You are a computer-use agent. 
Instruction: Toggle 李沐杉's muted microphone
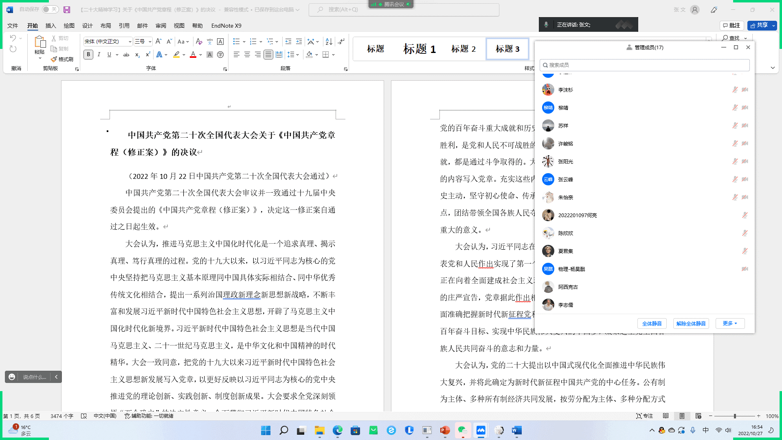click(x=735, y=90)
